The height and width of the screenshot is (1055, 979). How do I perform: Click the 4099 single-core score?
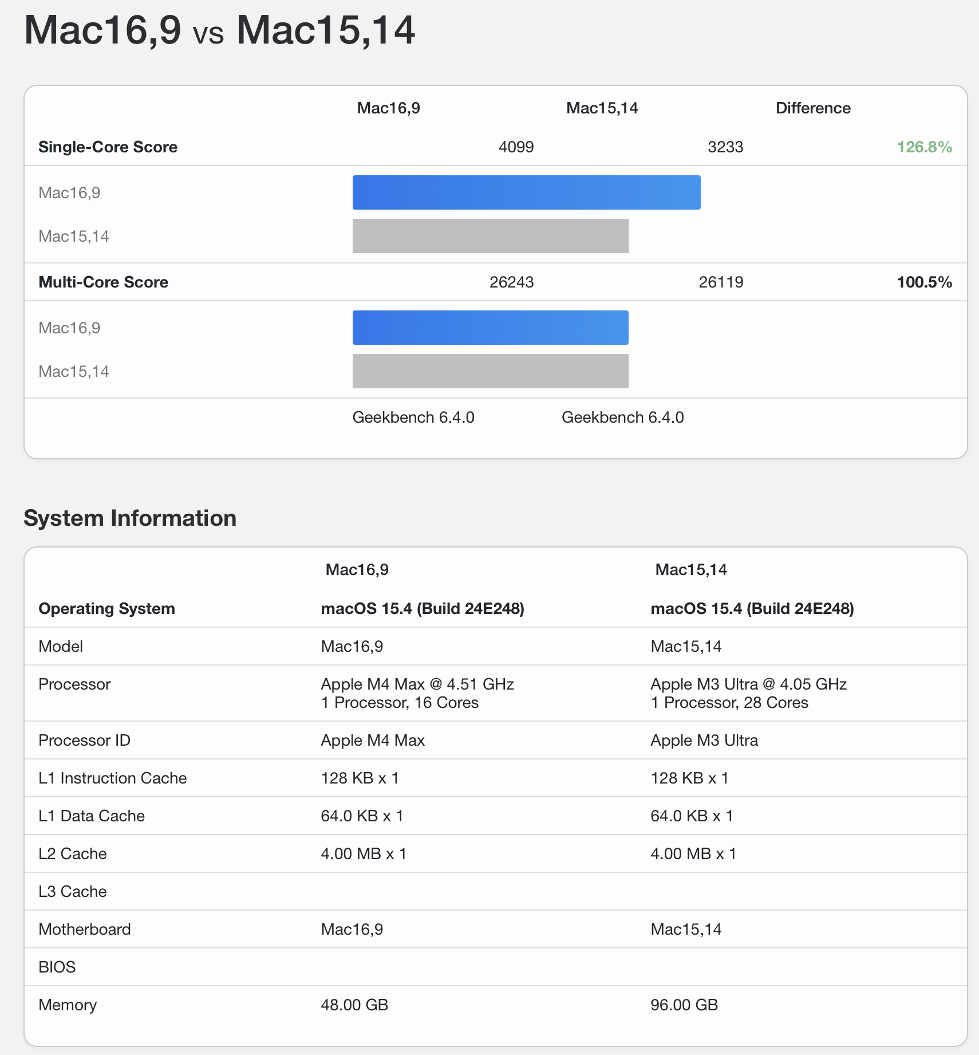[516, 147]
